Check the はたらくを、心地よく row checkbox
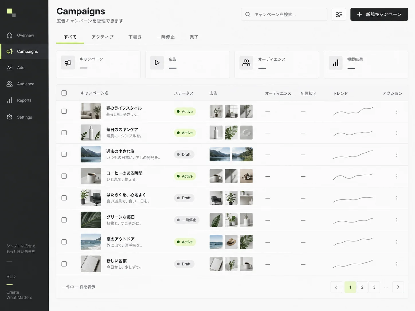The height and width of the screenshot is (311, 415). (64, 198)
